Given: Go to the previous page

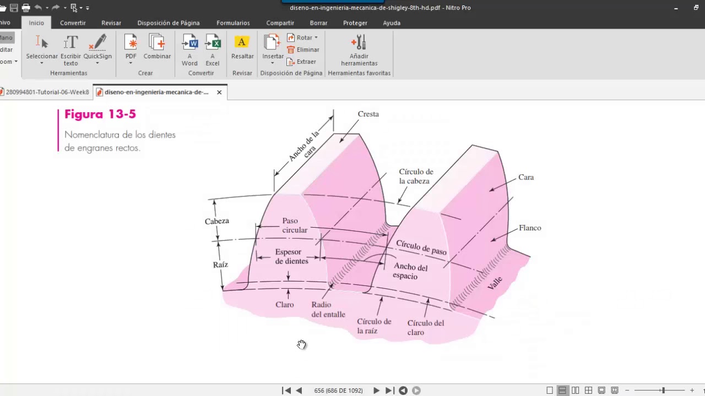Looking at the screenshot, I should tap(299, 391).
